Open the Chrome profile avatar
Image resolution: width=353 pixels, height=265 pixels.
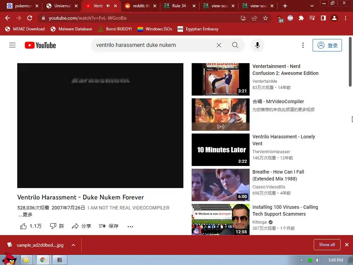point(334,18)
